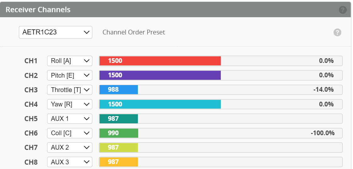Viewport: 353px width, 169px height.
Task: Expand the CH8 AUX 3 dropdown
Action: 70,162
